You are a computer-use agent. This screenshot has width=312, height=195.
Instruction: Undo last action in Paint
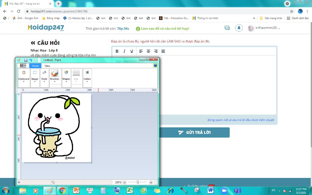[30, 60]
